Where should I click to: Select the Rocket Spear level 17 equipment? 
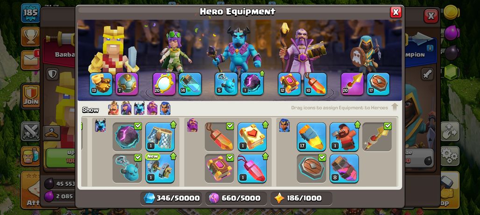[311, 137]
